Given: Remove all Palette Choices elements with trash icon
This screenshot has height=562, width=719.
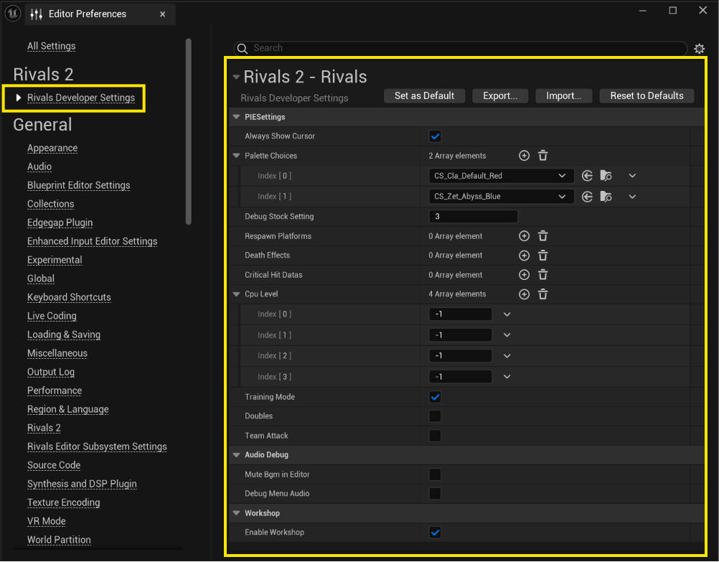Looking at the screenshot, I should tap(543, 156).
